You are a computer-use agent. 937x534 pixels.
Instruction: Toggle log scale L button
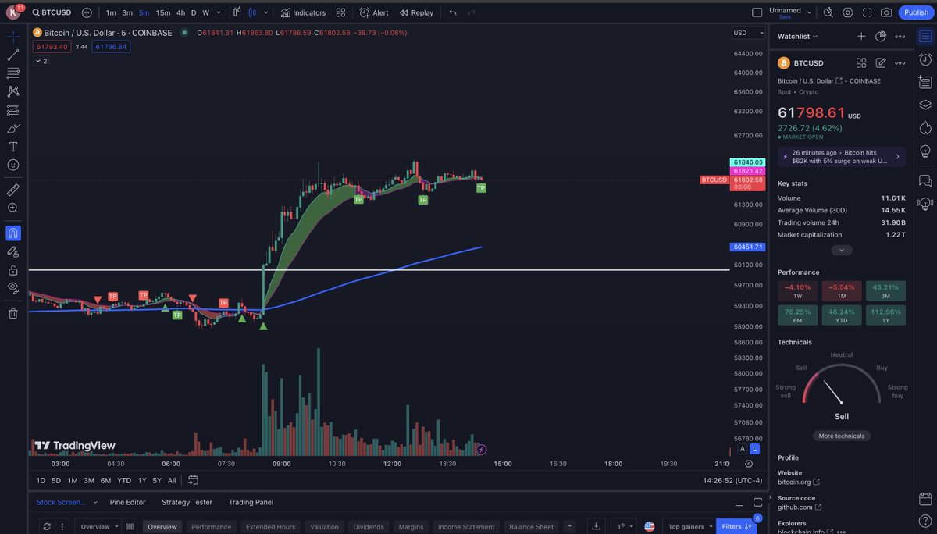coord(755,449)
